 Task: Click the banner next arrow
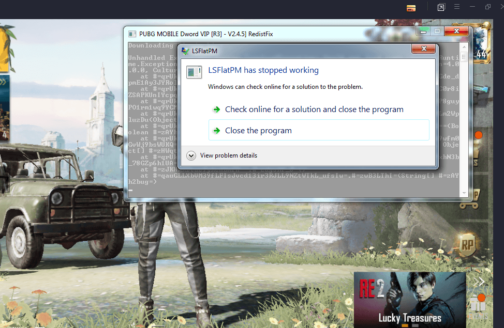tap(481, 282)
